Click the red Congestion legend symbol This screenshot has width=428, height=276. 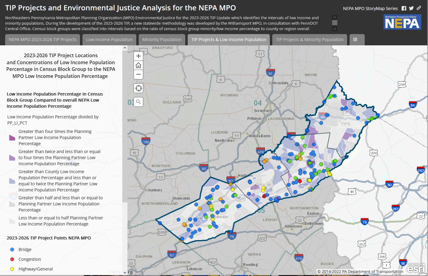[12, 259]
